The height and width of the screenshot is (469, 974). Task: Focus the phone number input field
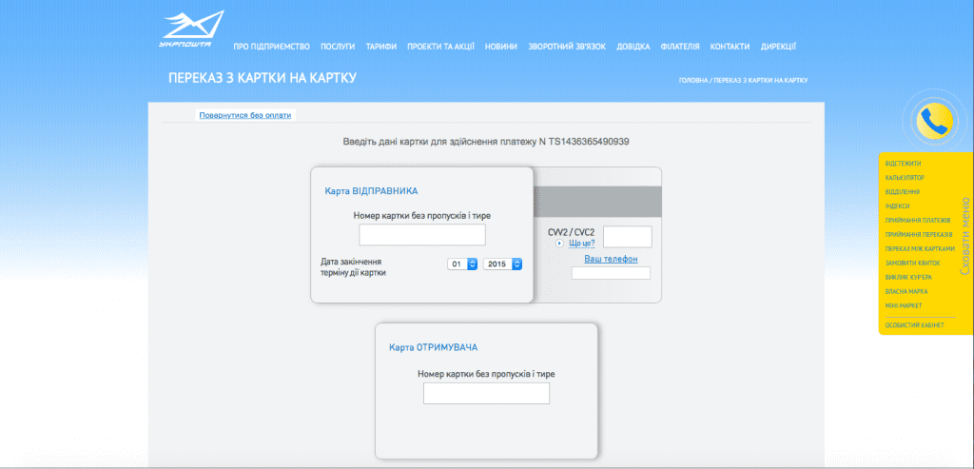point(612,273)
